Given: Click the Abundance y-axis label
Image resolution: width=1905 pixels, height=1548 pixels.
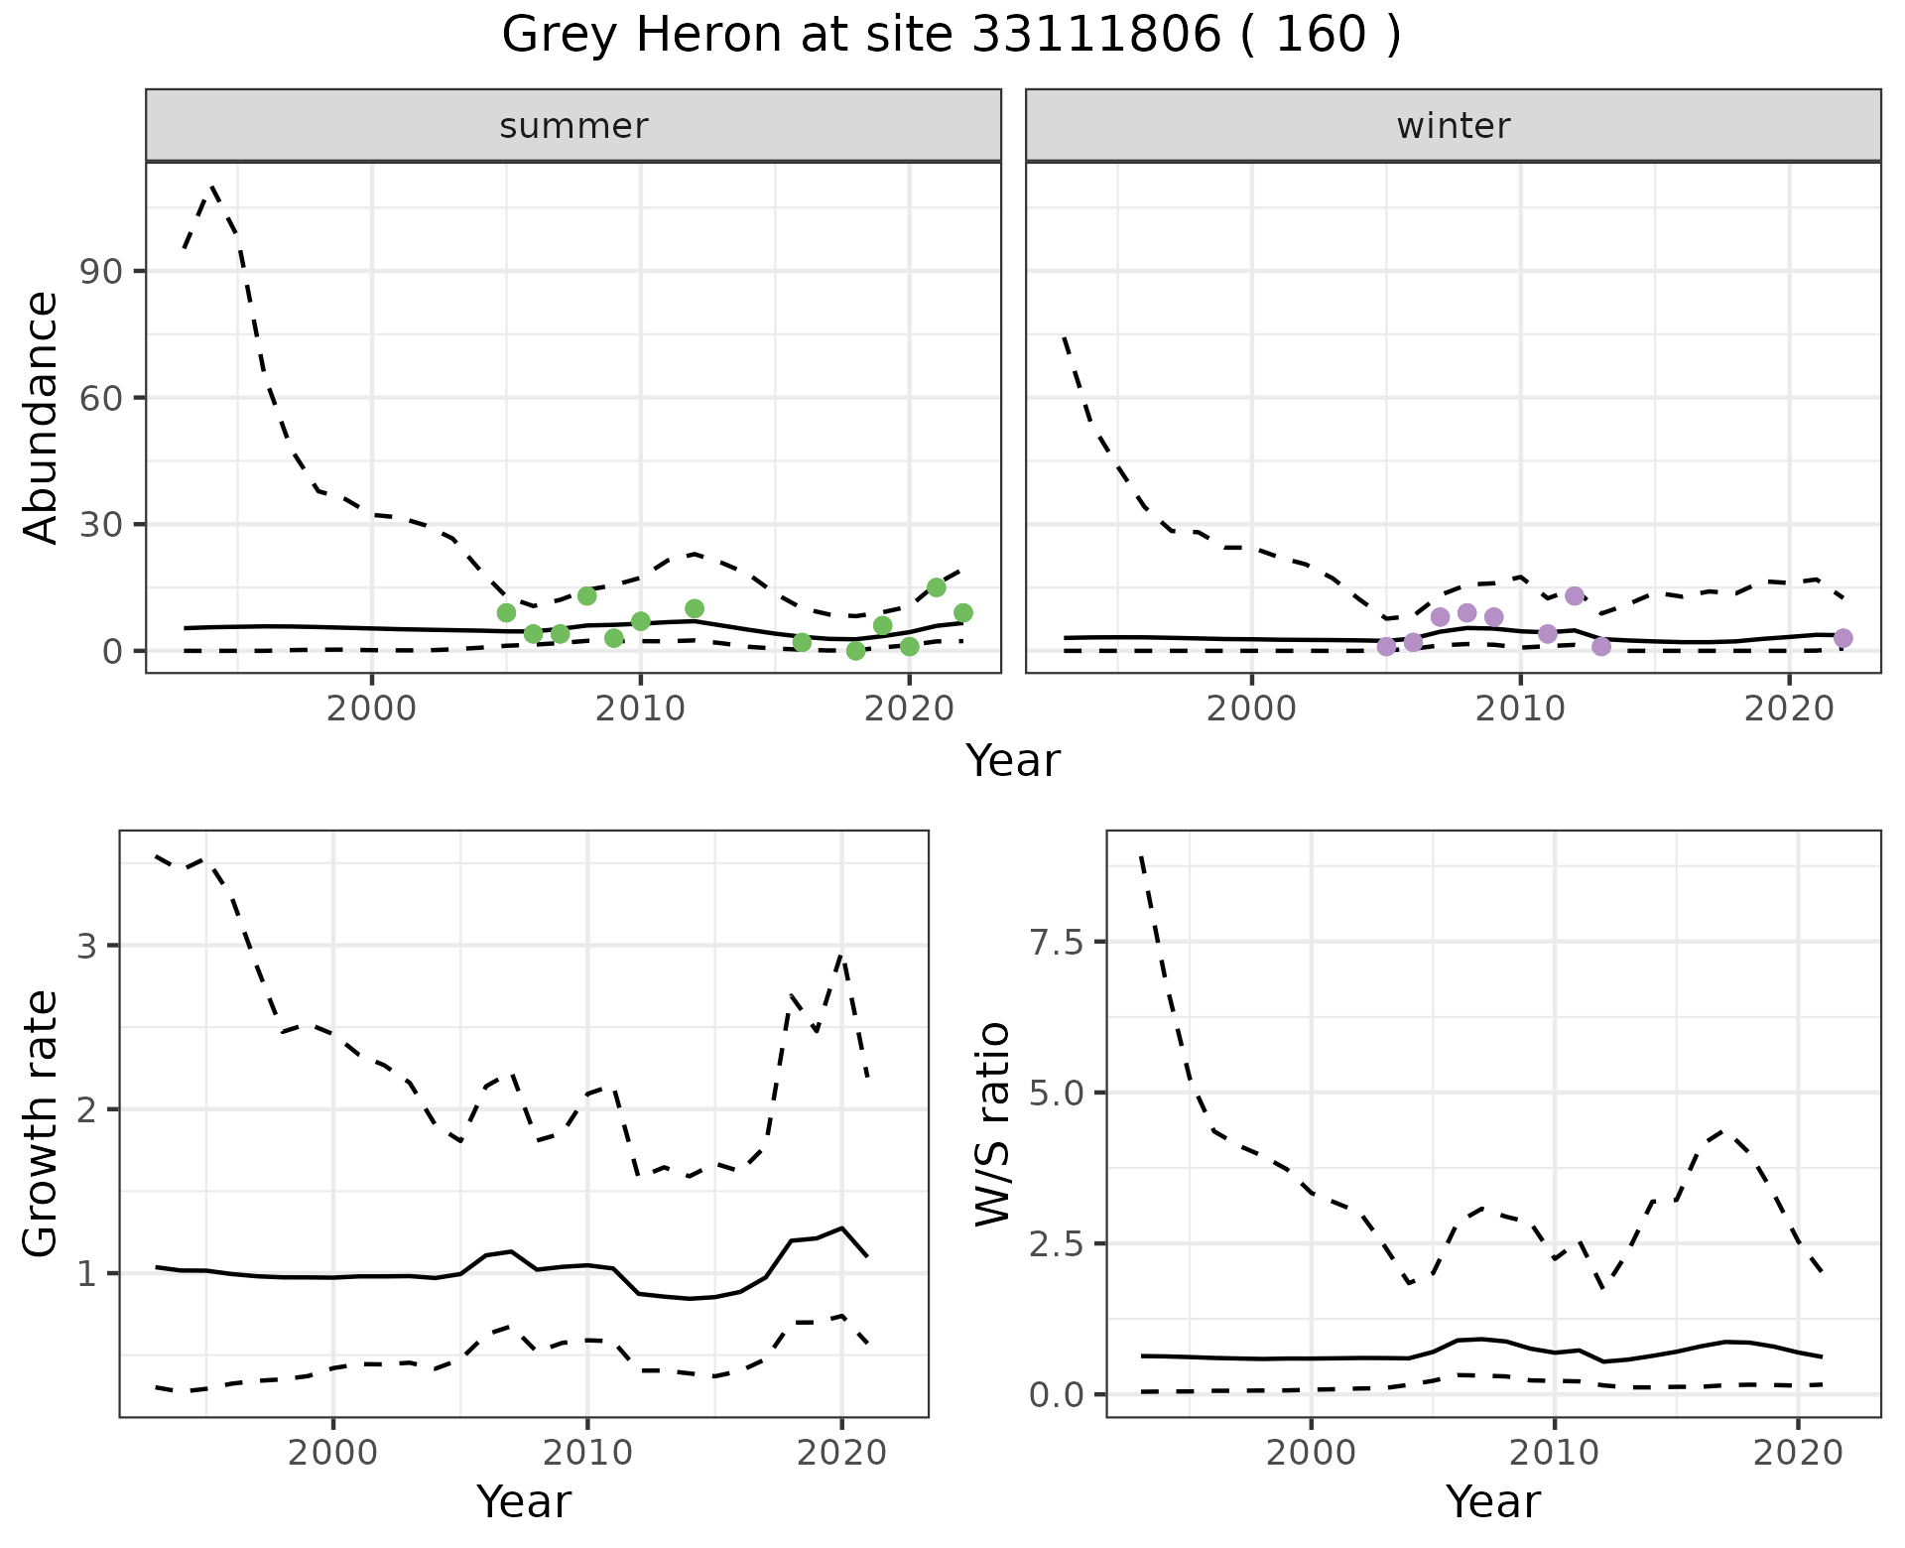Looking at the screenshot, I should pyautogui.click(x=42, y=418).
